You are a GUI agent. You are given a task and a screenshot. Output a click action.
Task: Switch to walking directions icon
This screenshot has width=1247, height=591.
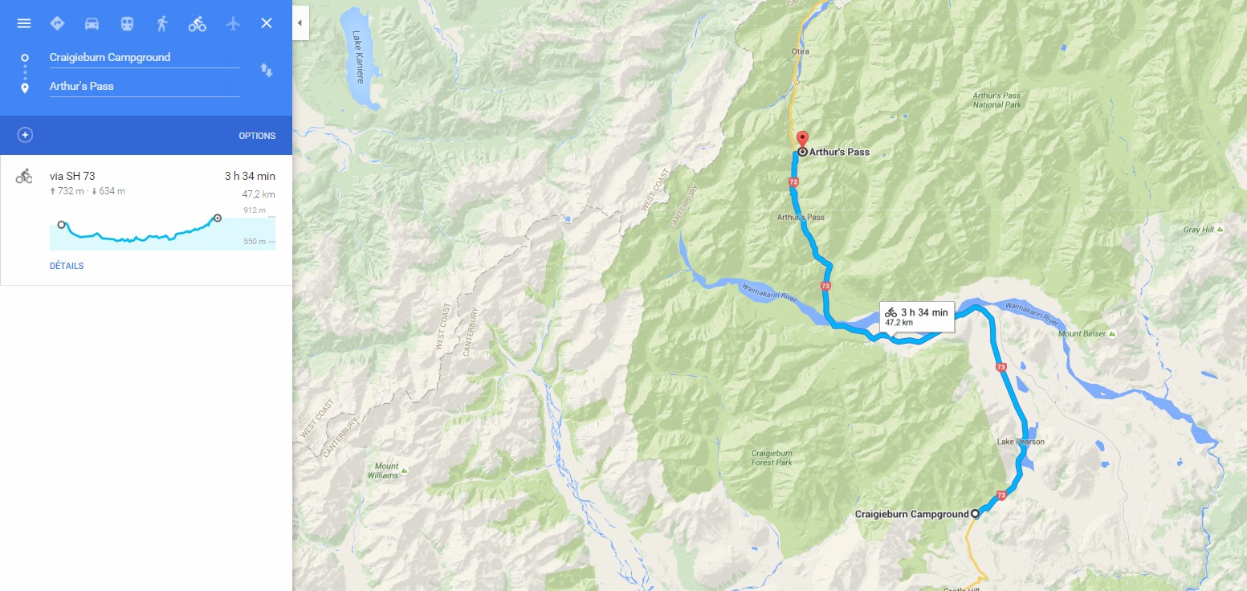[x=162, y=23]
